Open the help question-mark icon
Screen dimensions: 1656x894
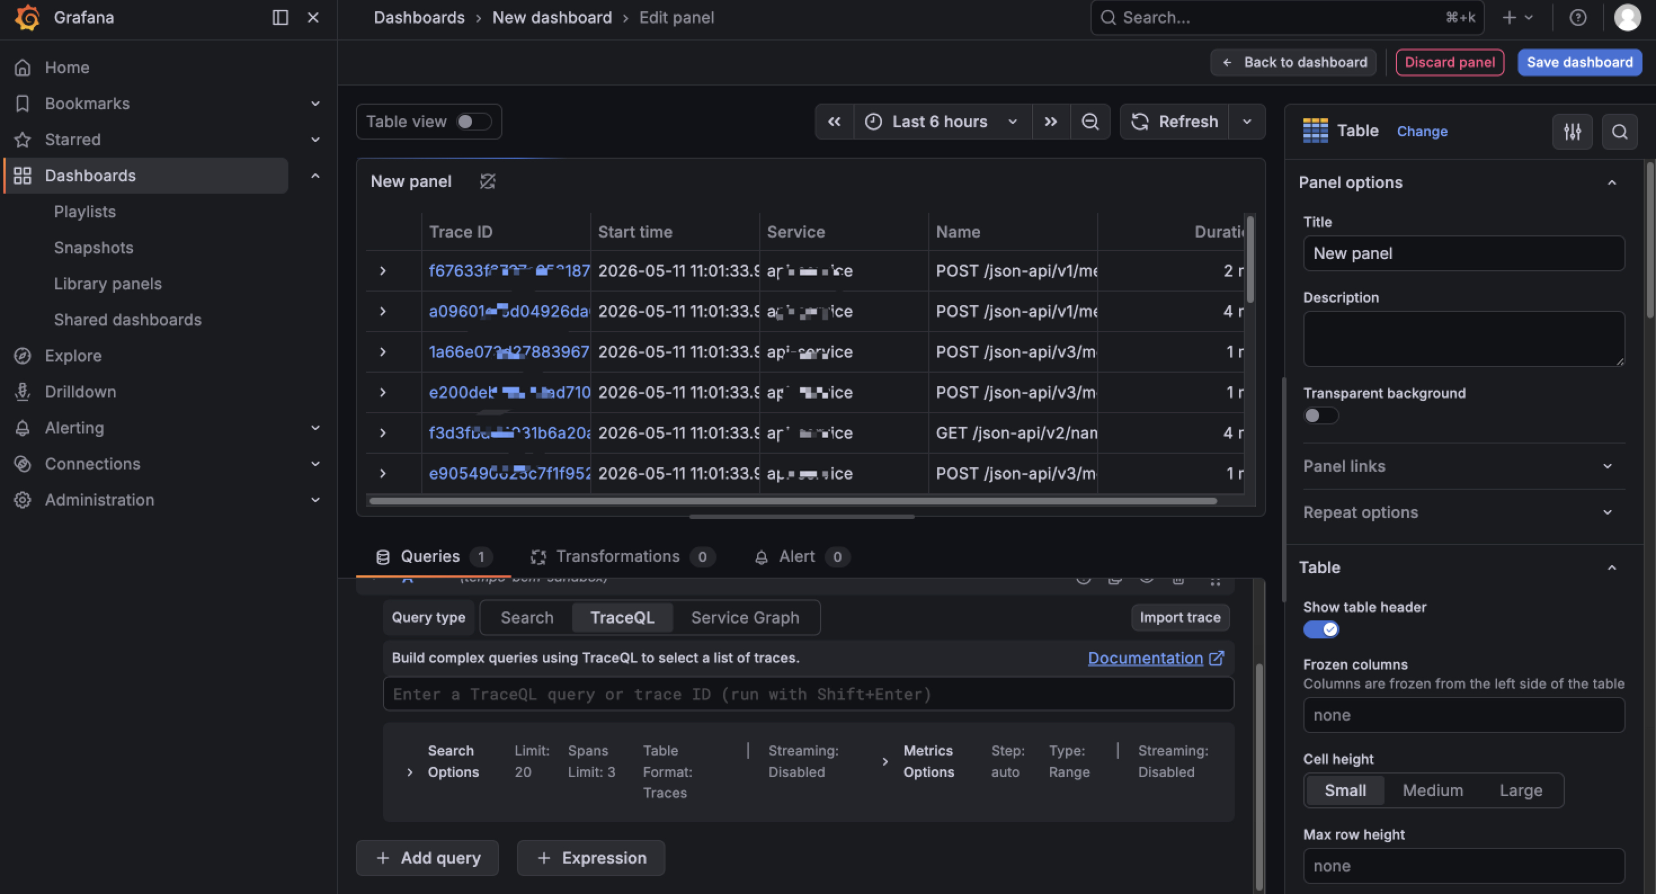[x=1578, y=17]
